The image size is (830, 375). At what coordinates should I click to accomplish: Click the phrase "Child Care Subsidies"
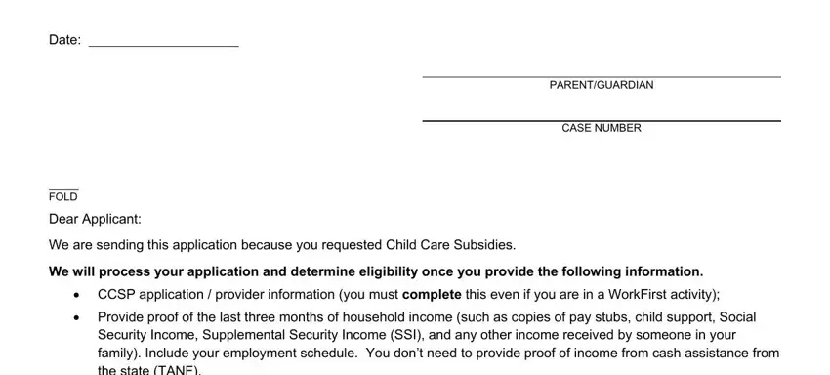[449, 245]
